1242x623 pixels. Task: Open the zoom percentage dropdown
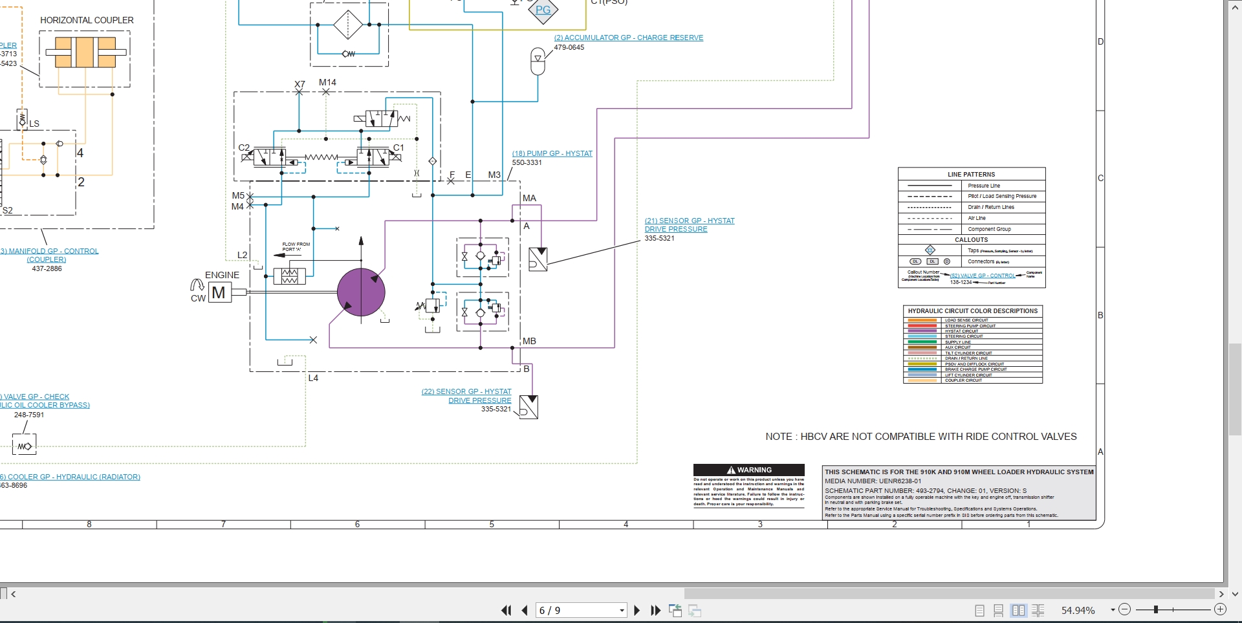(1113, 610)
